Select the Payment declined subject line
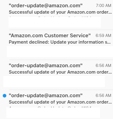 60,42
